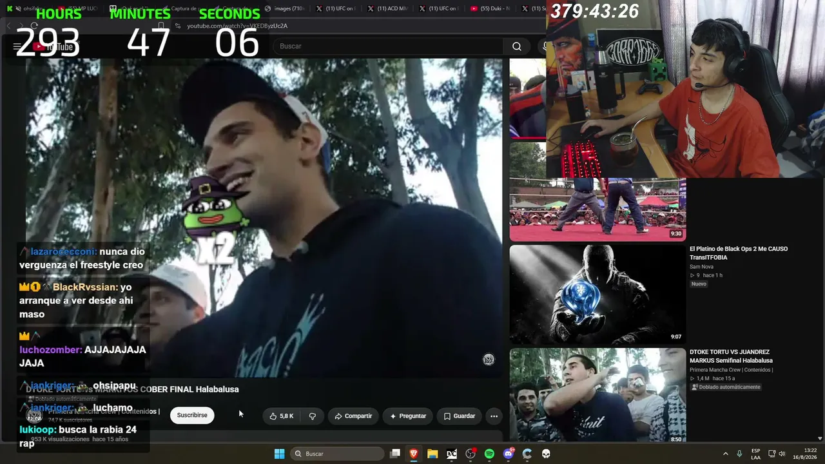Open Brave browser from the taskbar
Screen dimensions: 825x464
coord(414,454)
